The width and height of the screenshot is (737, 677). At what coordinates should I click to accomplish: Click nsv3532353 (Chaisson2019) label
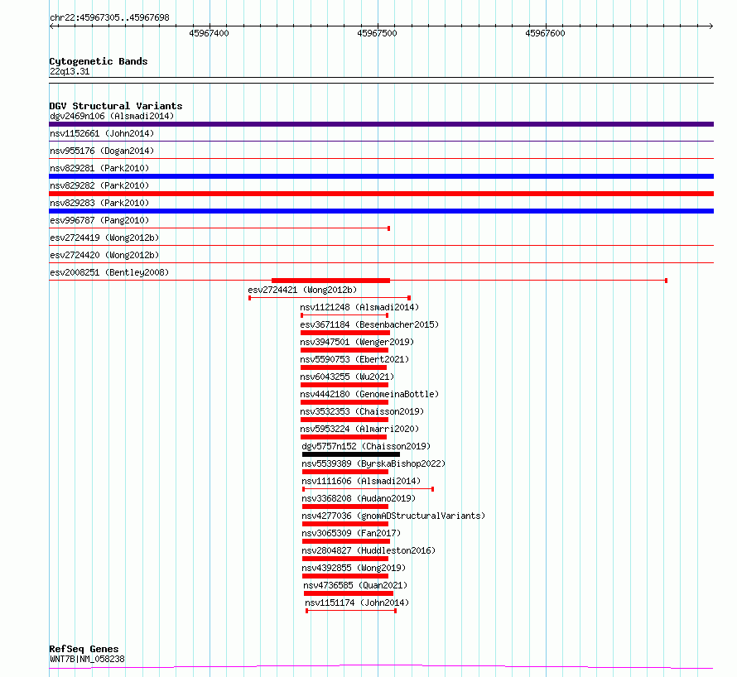click(362, 411)
